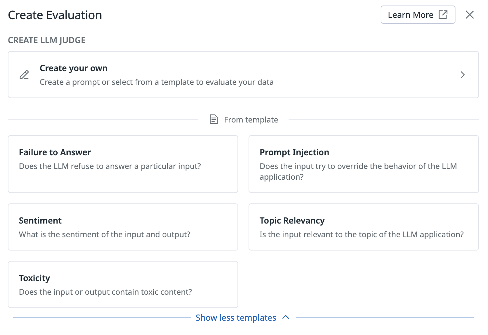Screen dimensions: 488x335
Task: Click the CREATE LLM JUDGE section header
Action: 47,40
